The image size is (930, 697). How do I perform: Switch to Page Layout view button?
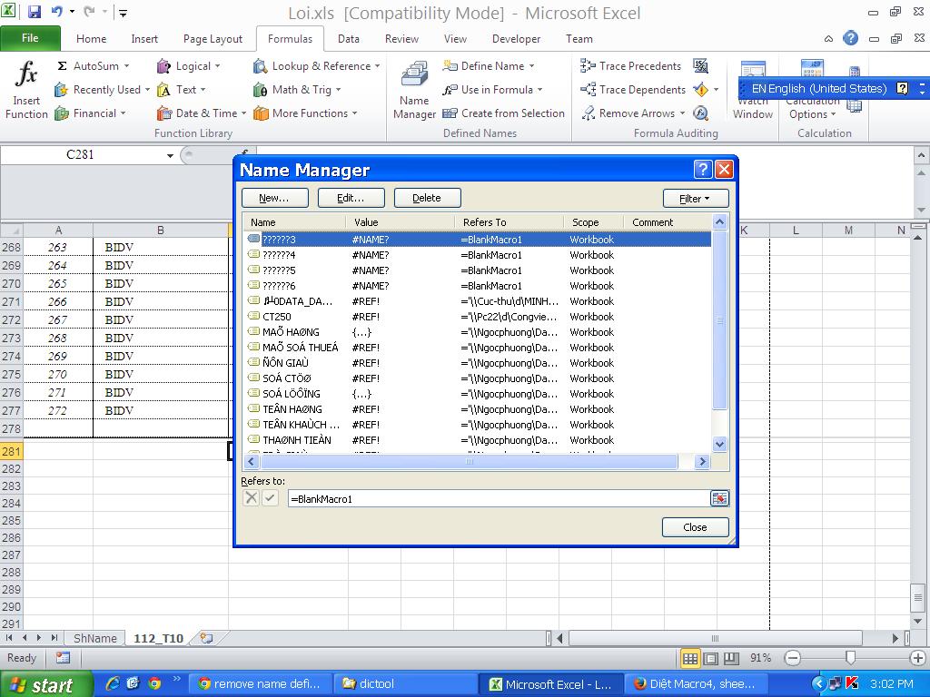(711, 658)
